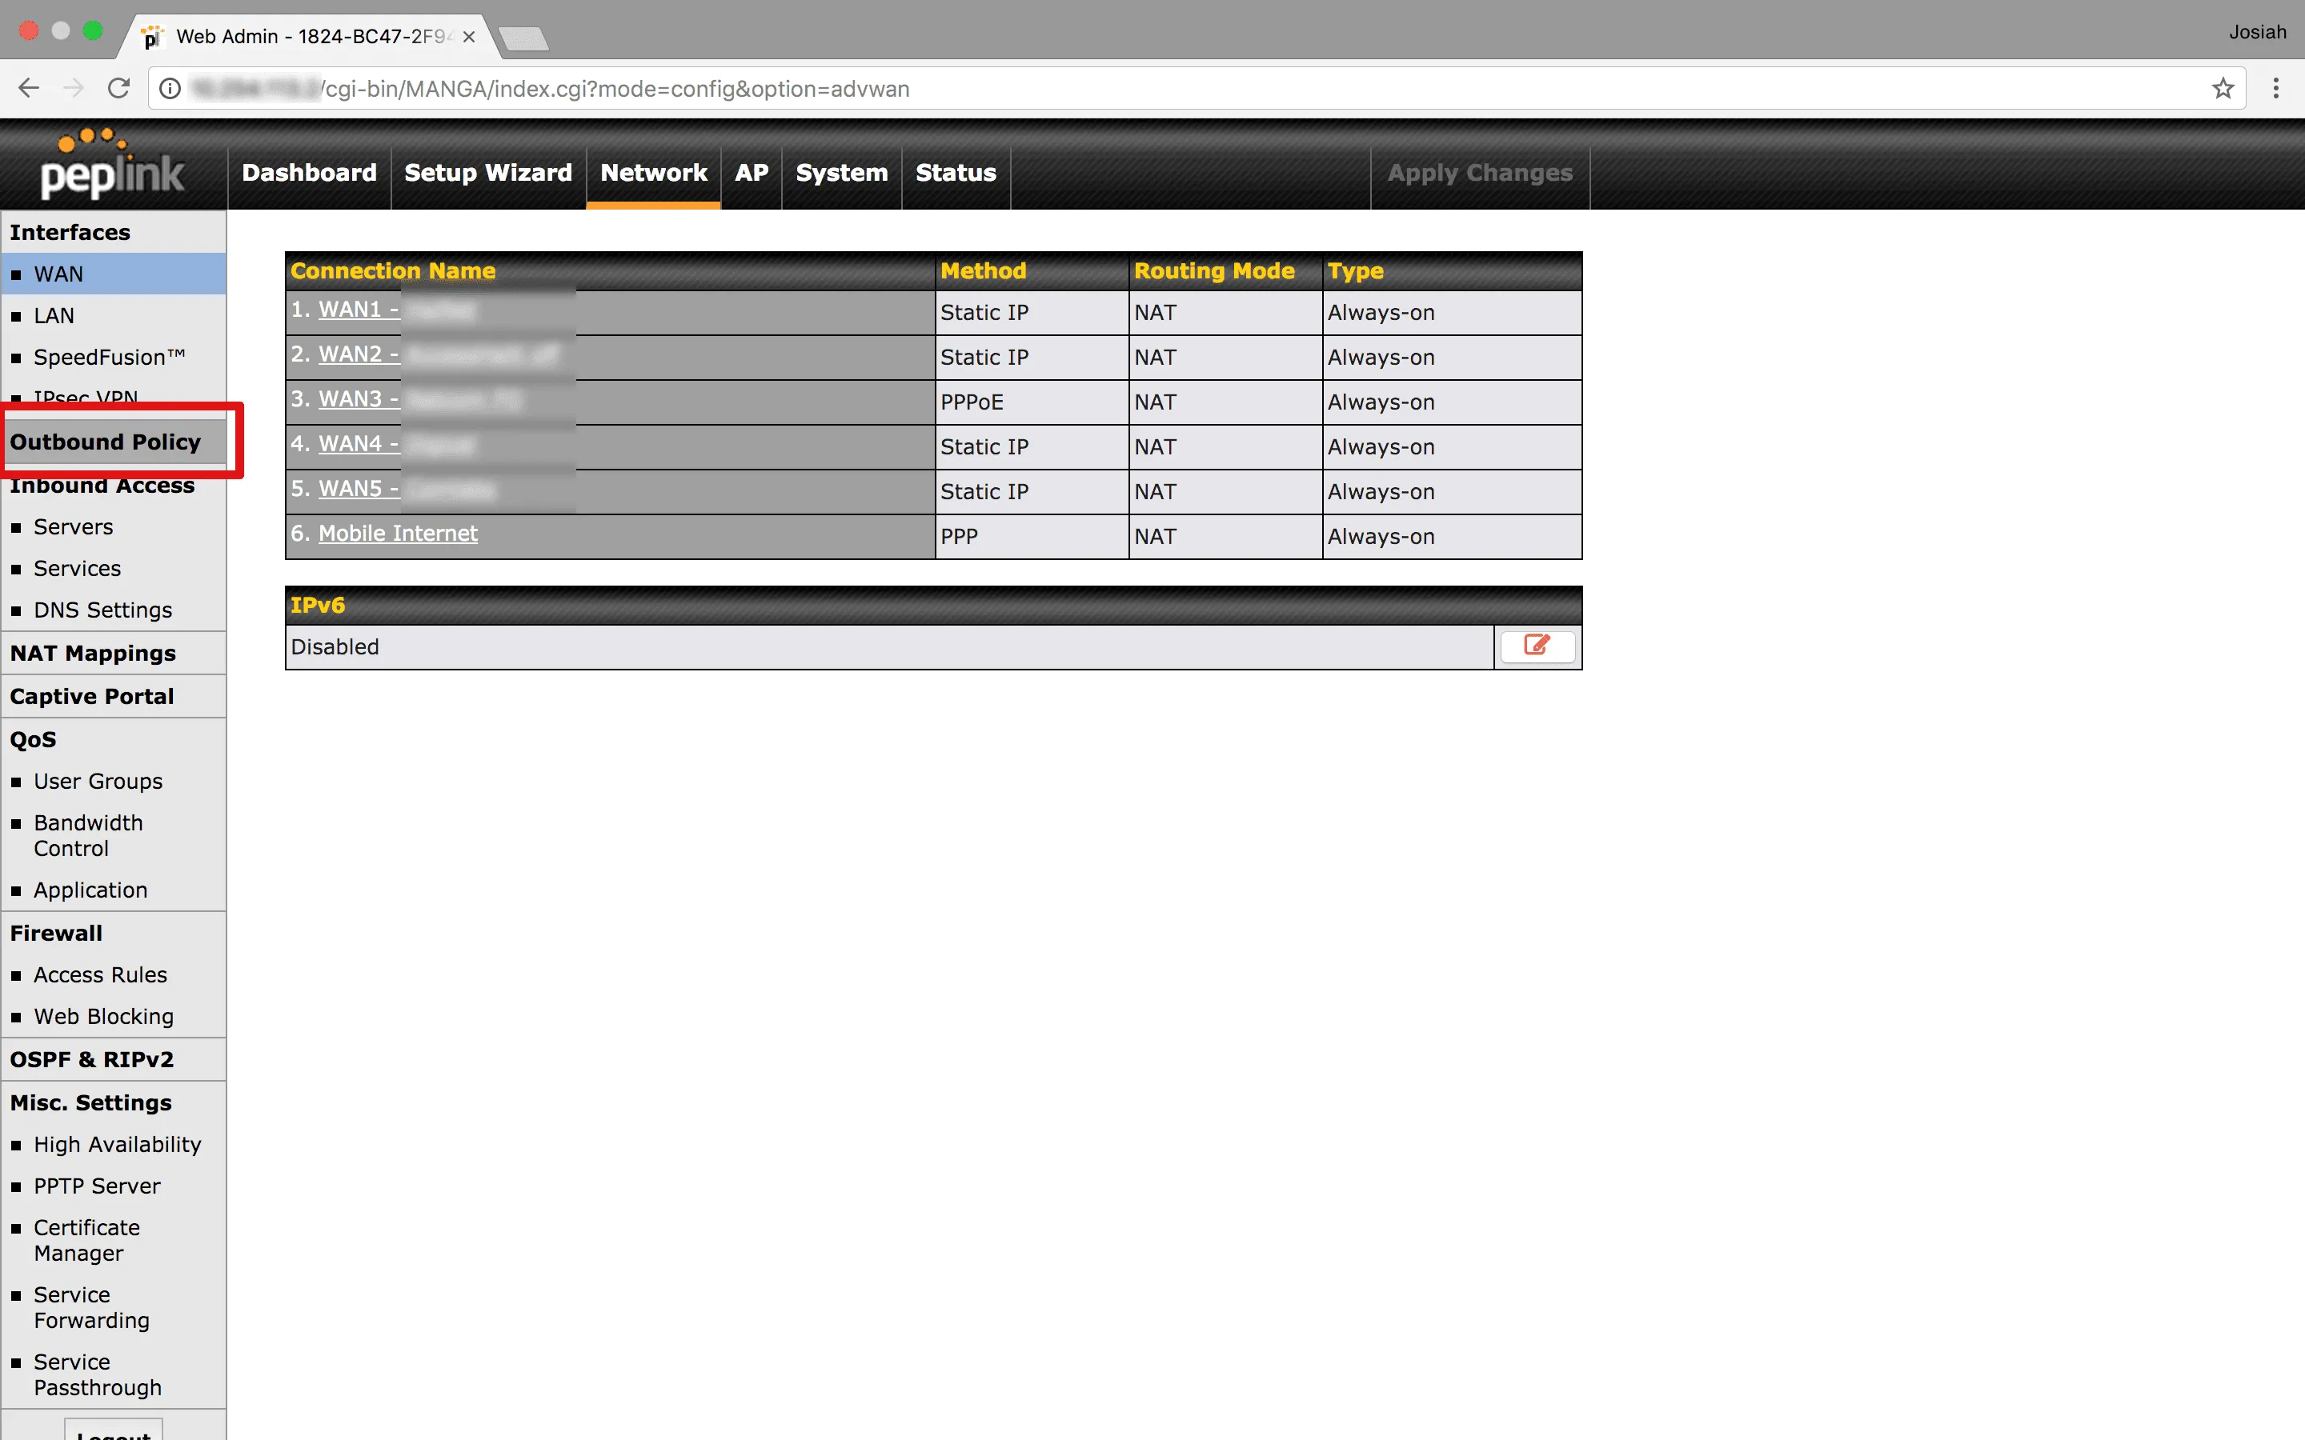Viewport: 2305px width, 1440px height.
Task: Click the Apply Changes button
Action: pyautogui.click(x=1479, y=172)
